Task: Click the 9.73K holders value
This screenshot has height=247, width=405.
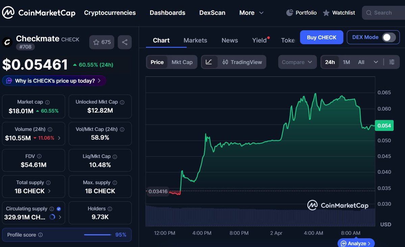Action: point(100,217)
